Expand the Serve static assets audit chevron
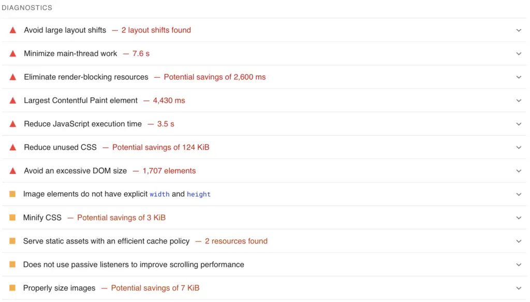530x302 pixels. (x=519, y=241)
